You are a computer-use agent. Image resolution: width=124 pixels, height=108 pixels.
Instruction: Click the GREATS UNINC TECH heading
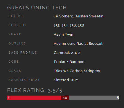tap(37, 8)
